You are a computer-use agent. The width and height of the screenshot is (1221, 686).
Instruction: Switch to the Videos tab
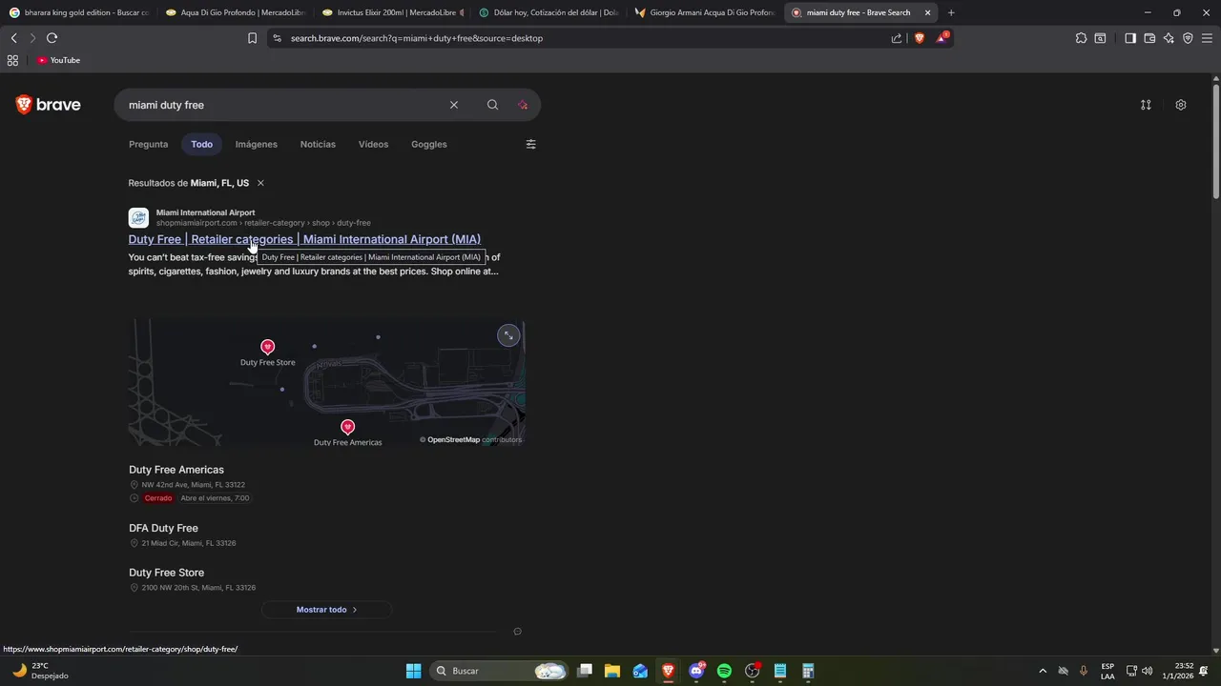373,144
